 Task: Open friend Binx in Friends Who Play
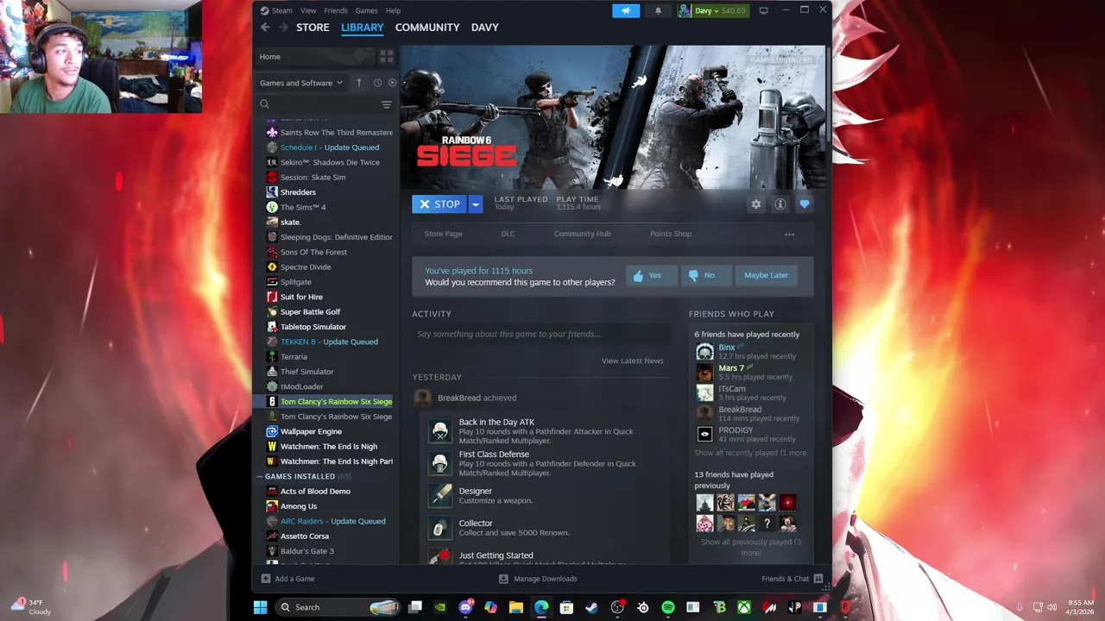point(727,348)
